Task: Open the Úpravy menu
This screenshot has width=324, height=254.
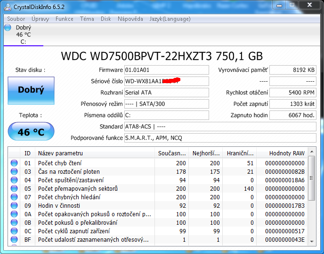Action: pyautogui.click(x=40, y=19)
